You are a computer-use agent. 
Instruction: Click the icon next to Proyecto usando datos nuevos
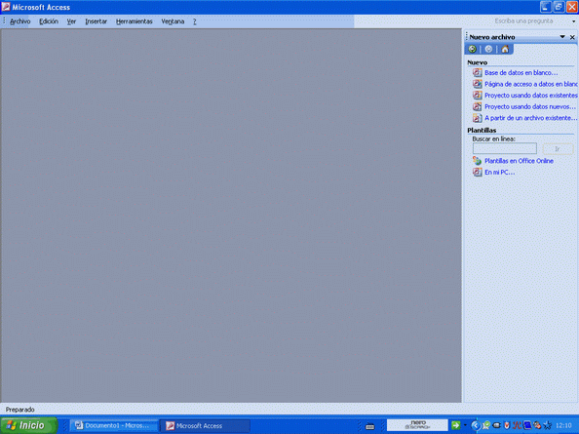click(477, 106)
